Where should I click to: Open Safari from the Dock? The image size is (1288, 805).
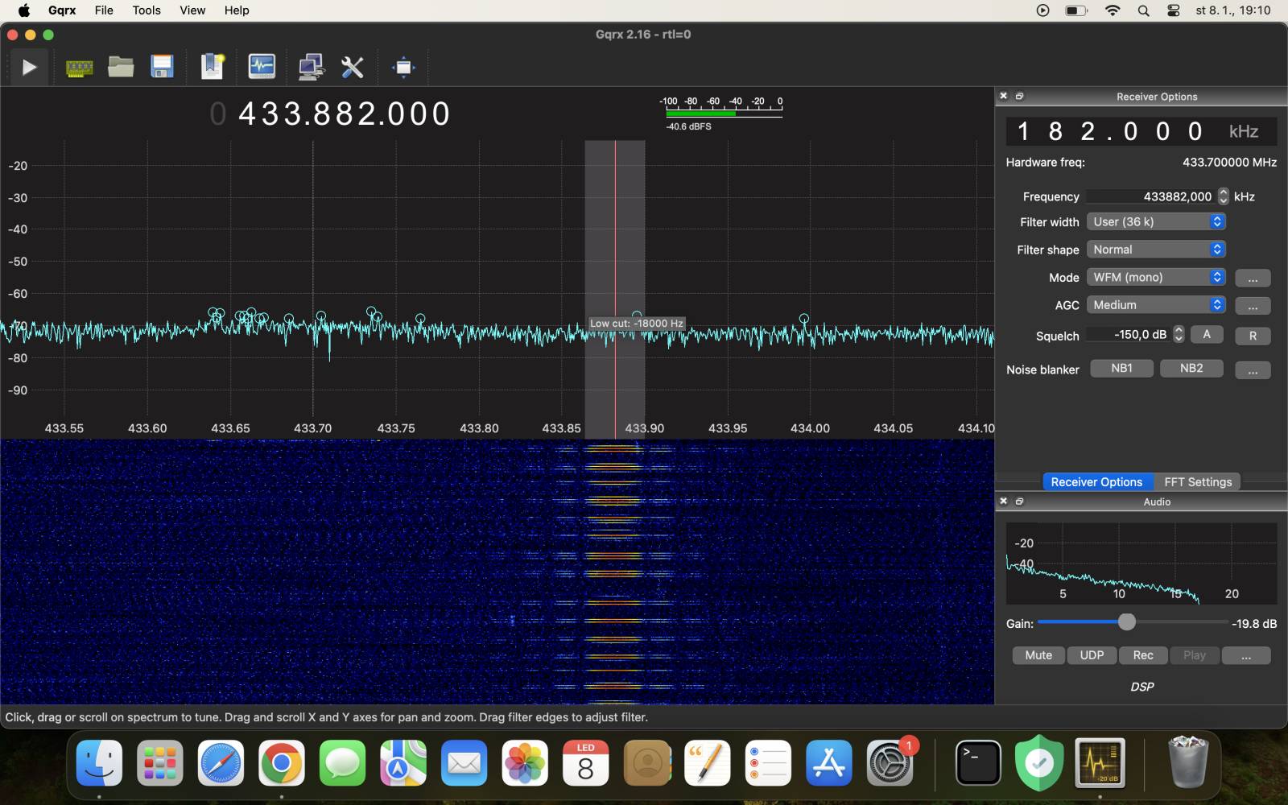(221, 762)
